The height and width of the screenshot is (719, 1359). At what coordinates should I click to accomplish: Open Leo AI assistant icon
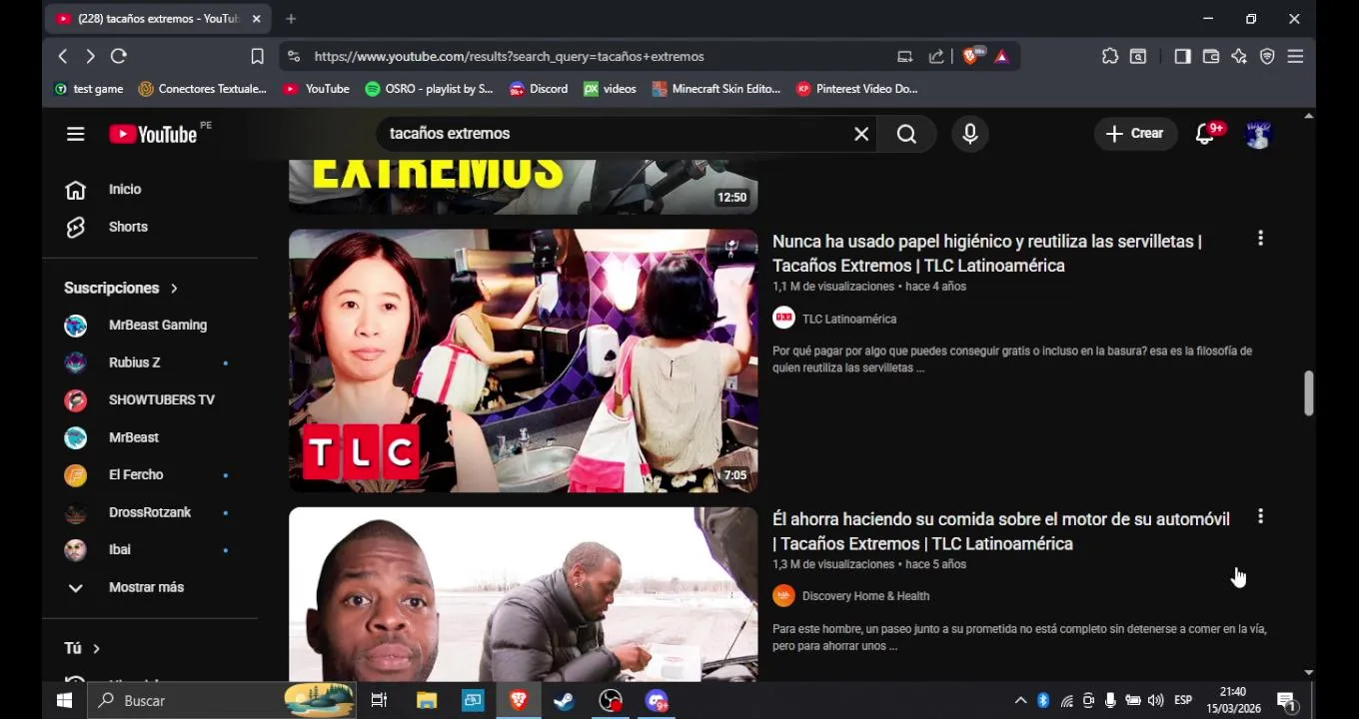[1239, 57]
